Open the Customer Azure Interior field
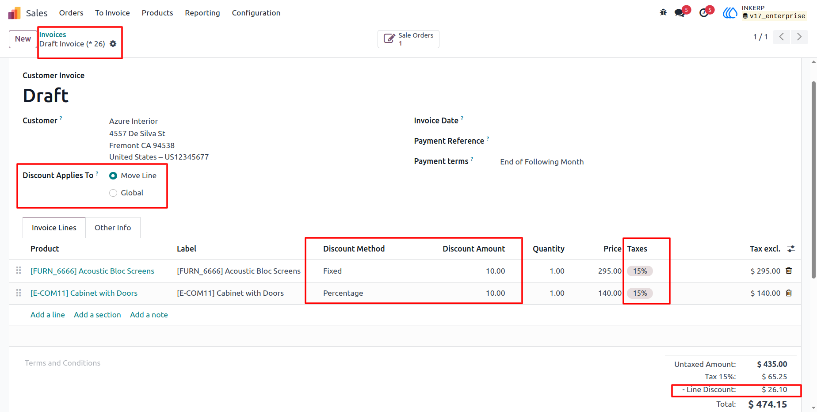 click(134, 121)
